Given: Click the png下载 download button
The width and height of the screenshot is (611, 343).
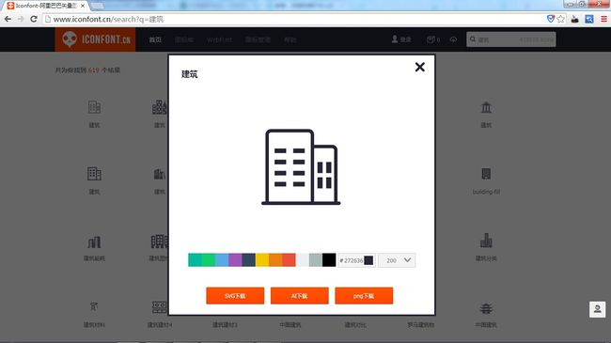Looking at the screenshot, I should 364,296.
